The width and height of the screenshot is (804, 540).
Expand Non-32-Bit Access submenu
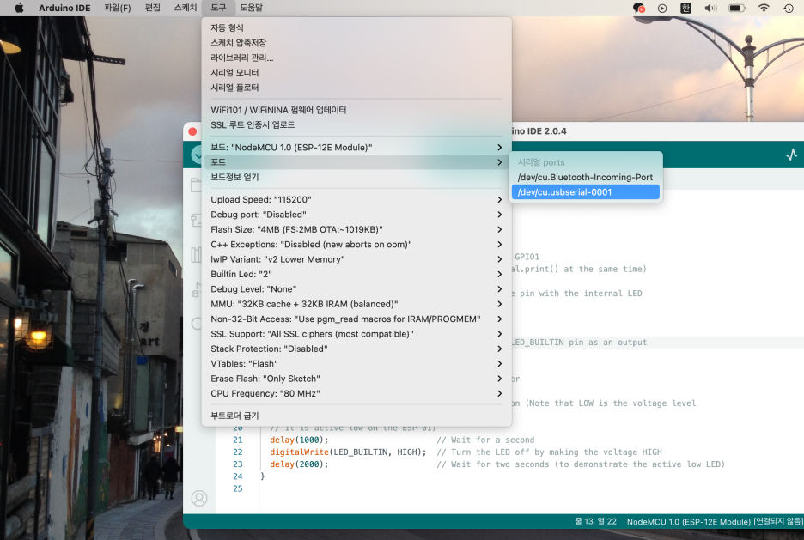tap(356, 319)
